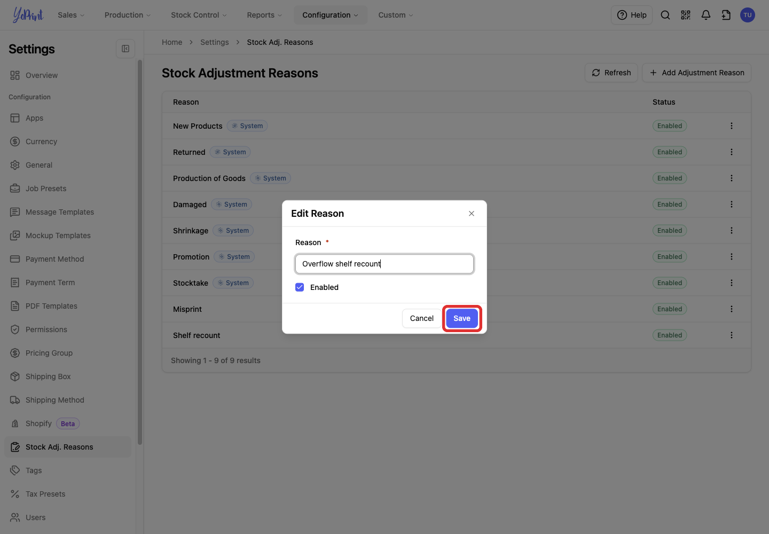The height and width of the screenshot is (534, 769).
Task: Expand the Stock Control menu
Action: (x=199, y=15)
